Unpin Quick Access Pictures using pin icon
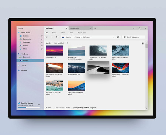 42,45
